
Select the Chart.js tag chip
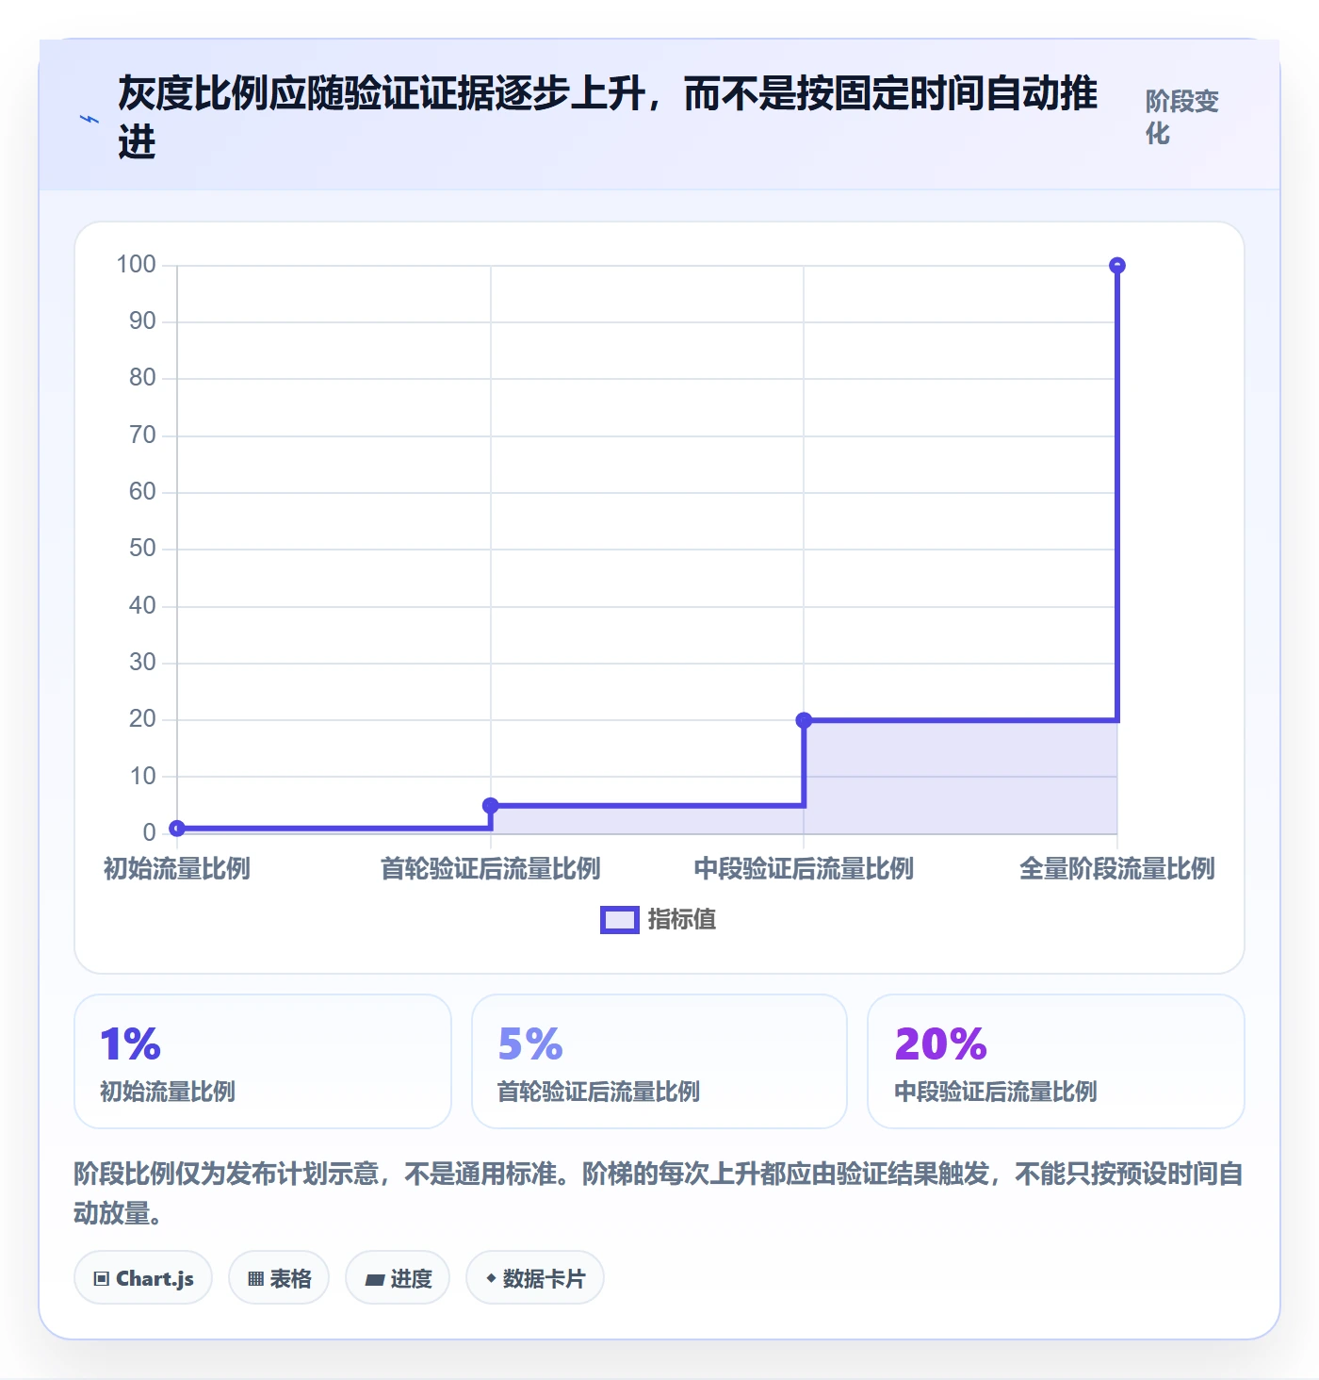(x=143, y=1278)
